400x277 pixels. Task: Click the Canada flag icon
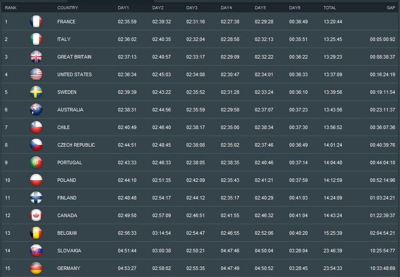pyautogui.click(x=36, y=215)
